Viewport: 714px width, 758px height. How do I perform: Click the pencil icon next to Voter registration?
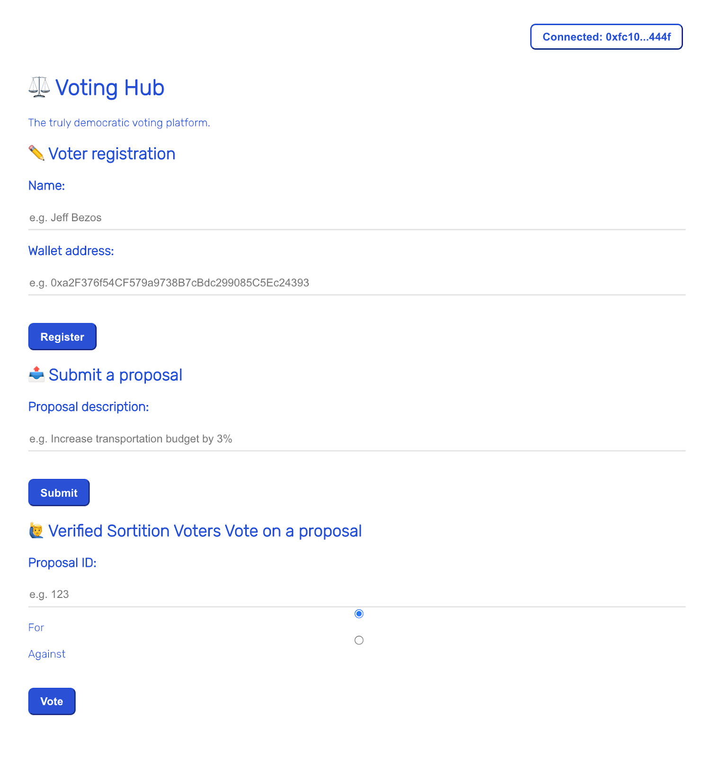point(36,153)
